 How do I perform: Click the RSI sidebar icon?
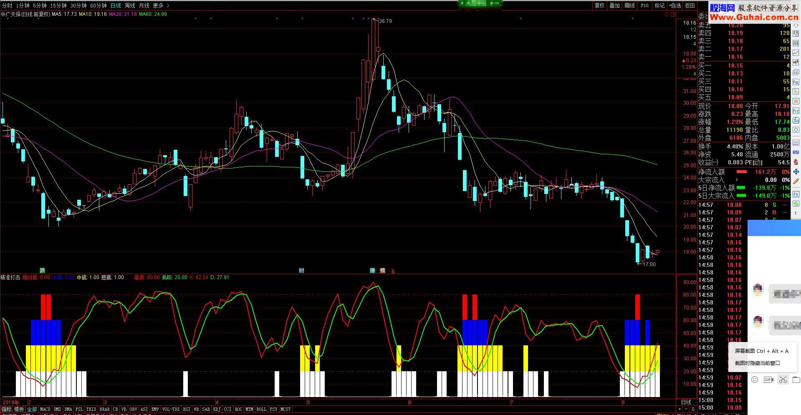click(796, 152)
